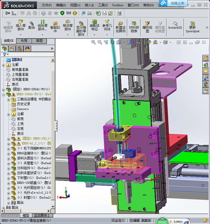Click view settings monitor icon
210x224 pixels.
coord(165,42)
